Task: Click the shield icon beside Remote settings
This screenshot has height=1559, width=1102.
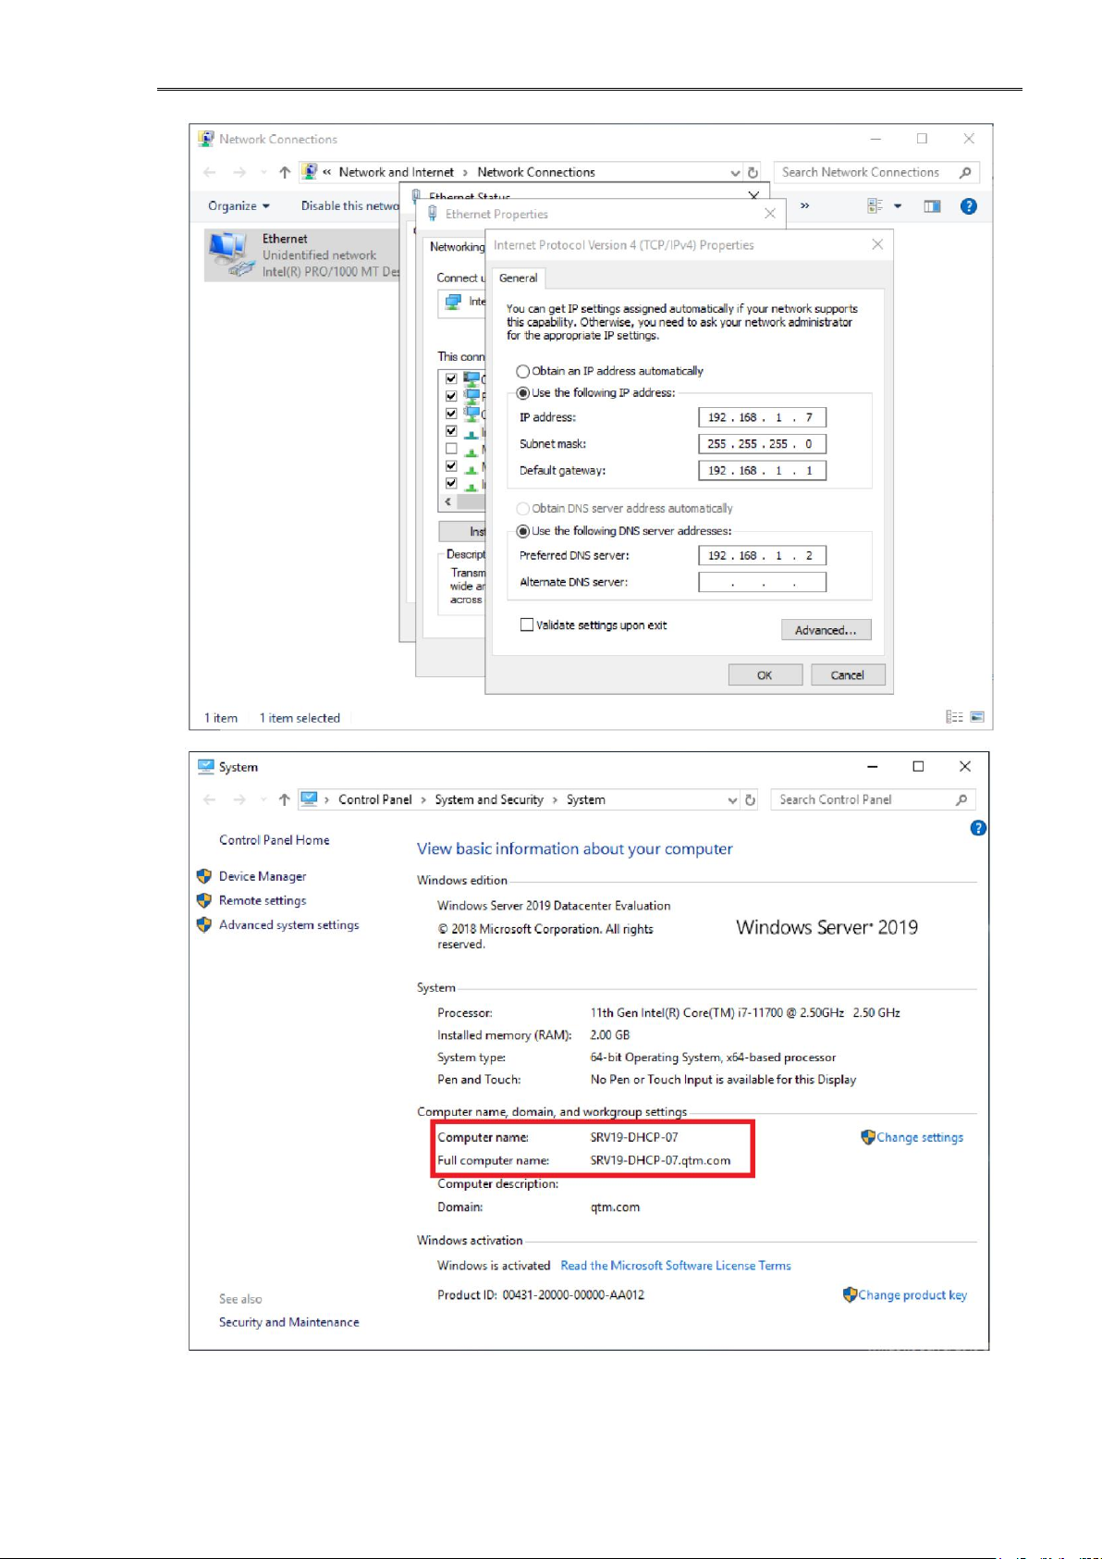Action: pyautogui.click(x=204, y=900)
